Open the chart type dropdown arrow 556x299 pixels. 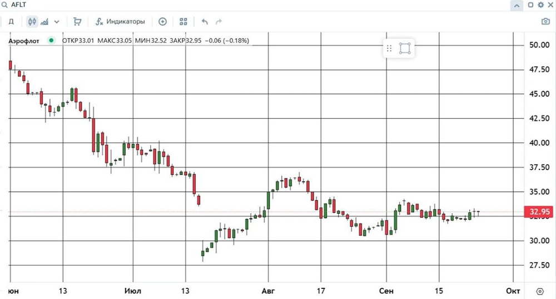tap(57, 22)
